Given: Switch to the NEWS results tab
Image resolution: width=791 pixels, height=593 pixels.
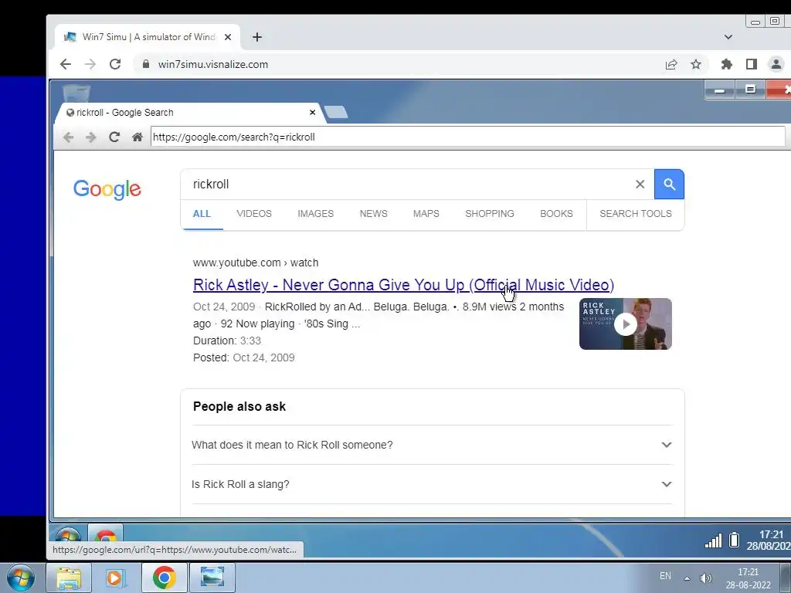Looking at the screenshot, I should coord(373,214).
